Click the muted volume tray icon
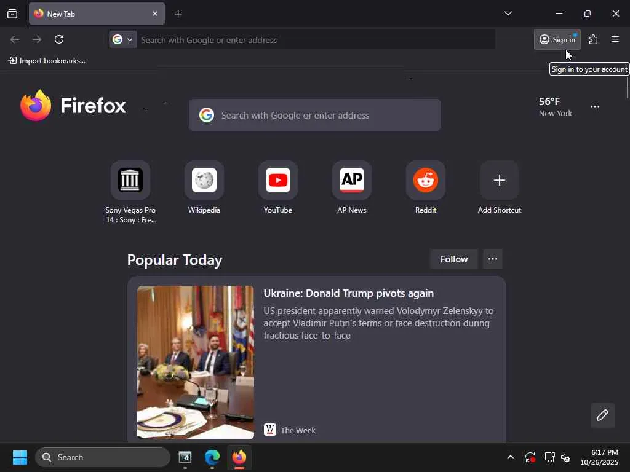The image size is (630, 472). tap(565, 457)
